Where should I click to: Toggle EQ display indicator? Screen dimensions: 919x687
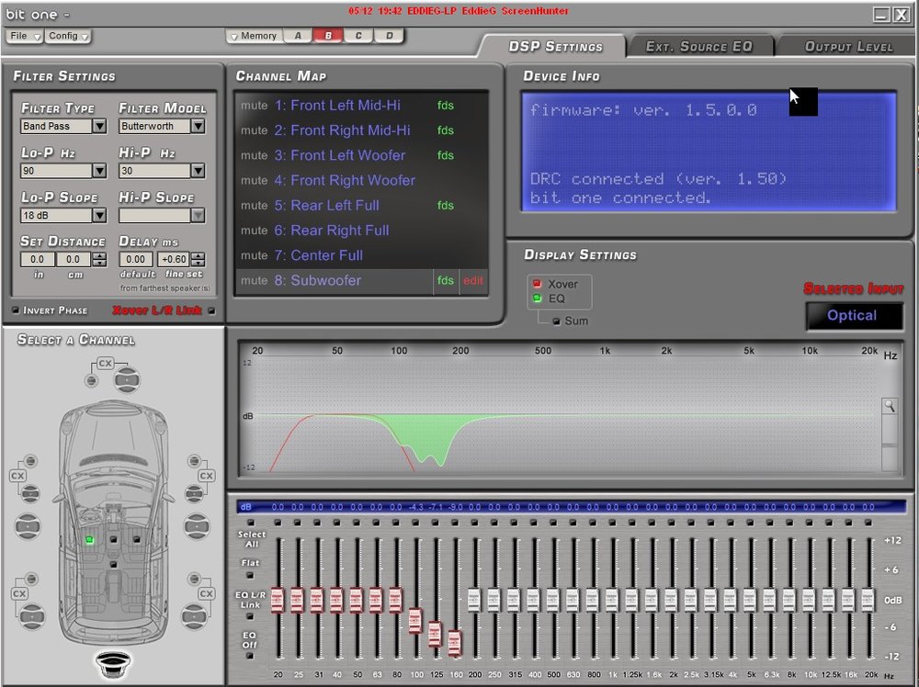click(x=537, y=298)
